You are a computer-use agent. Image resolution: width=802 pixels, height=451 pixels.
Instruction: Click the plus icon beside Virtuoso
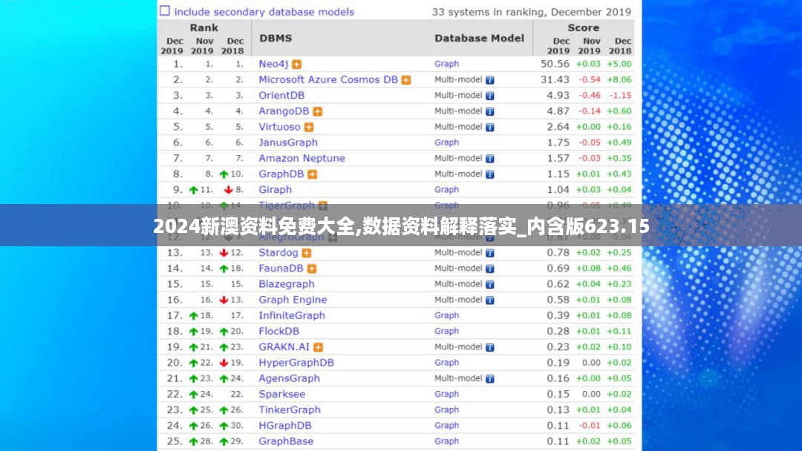pos(309,127)
